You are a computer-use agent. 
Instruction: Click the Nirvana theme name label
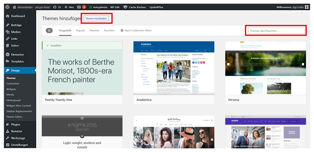click(x=234, y=100)
